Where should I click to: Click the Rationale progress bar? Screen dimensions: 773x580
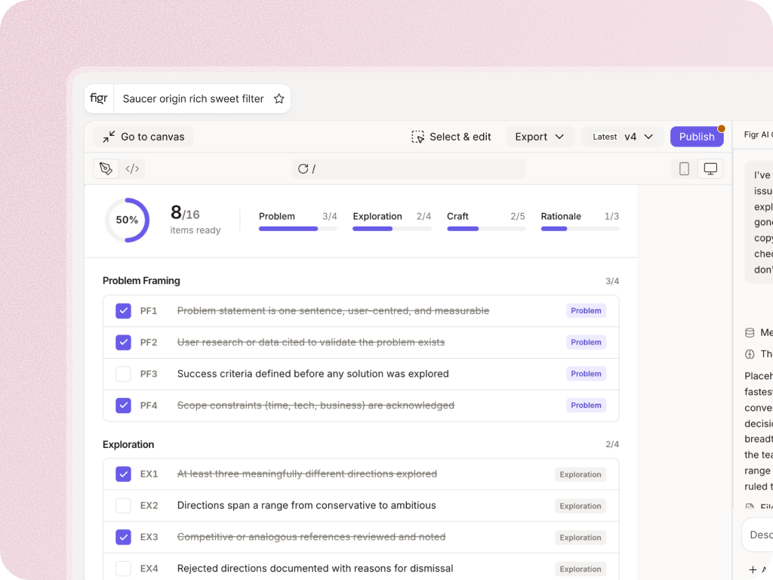coord(580,229)
